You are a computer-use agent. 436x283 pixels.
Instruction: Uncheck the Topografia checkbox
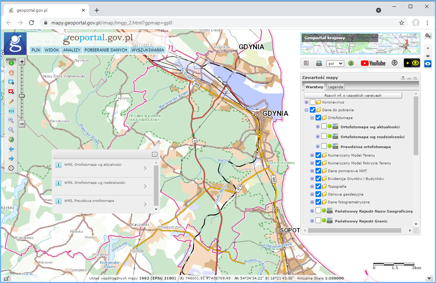point(318,186)
